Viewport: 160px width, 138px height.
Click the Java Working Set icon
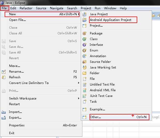click(84, 67)
